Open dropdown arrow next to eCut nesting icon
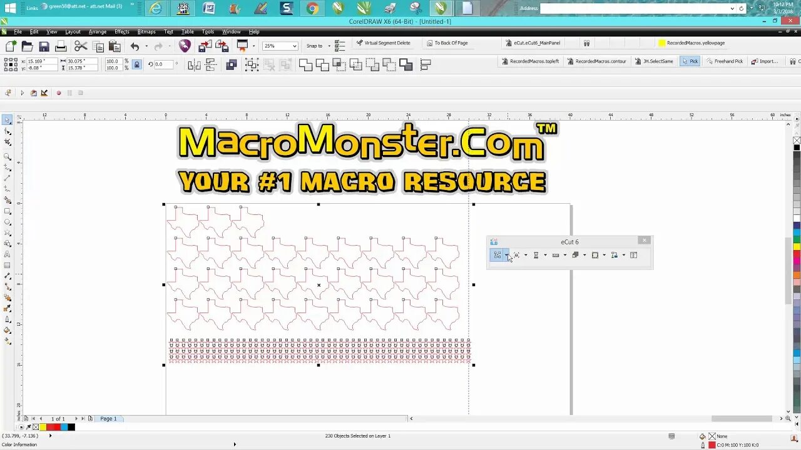 pyautogui.click(x=506, y=255)
